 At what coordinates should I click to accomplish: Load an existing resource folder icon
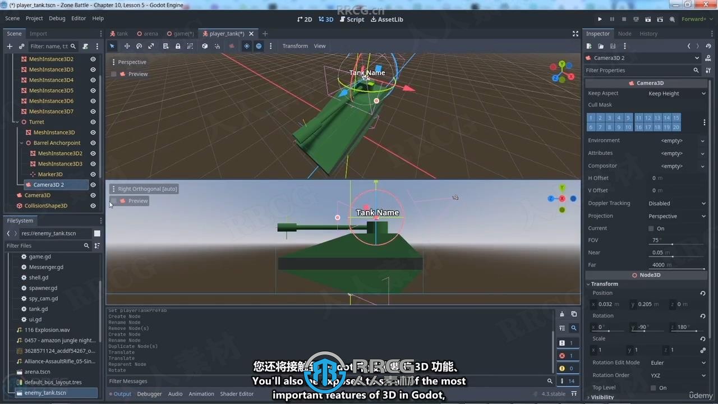601,46
